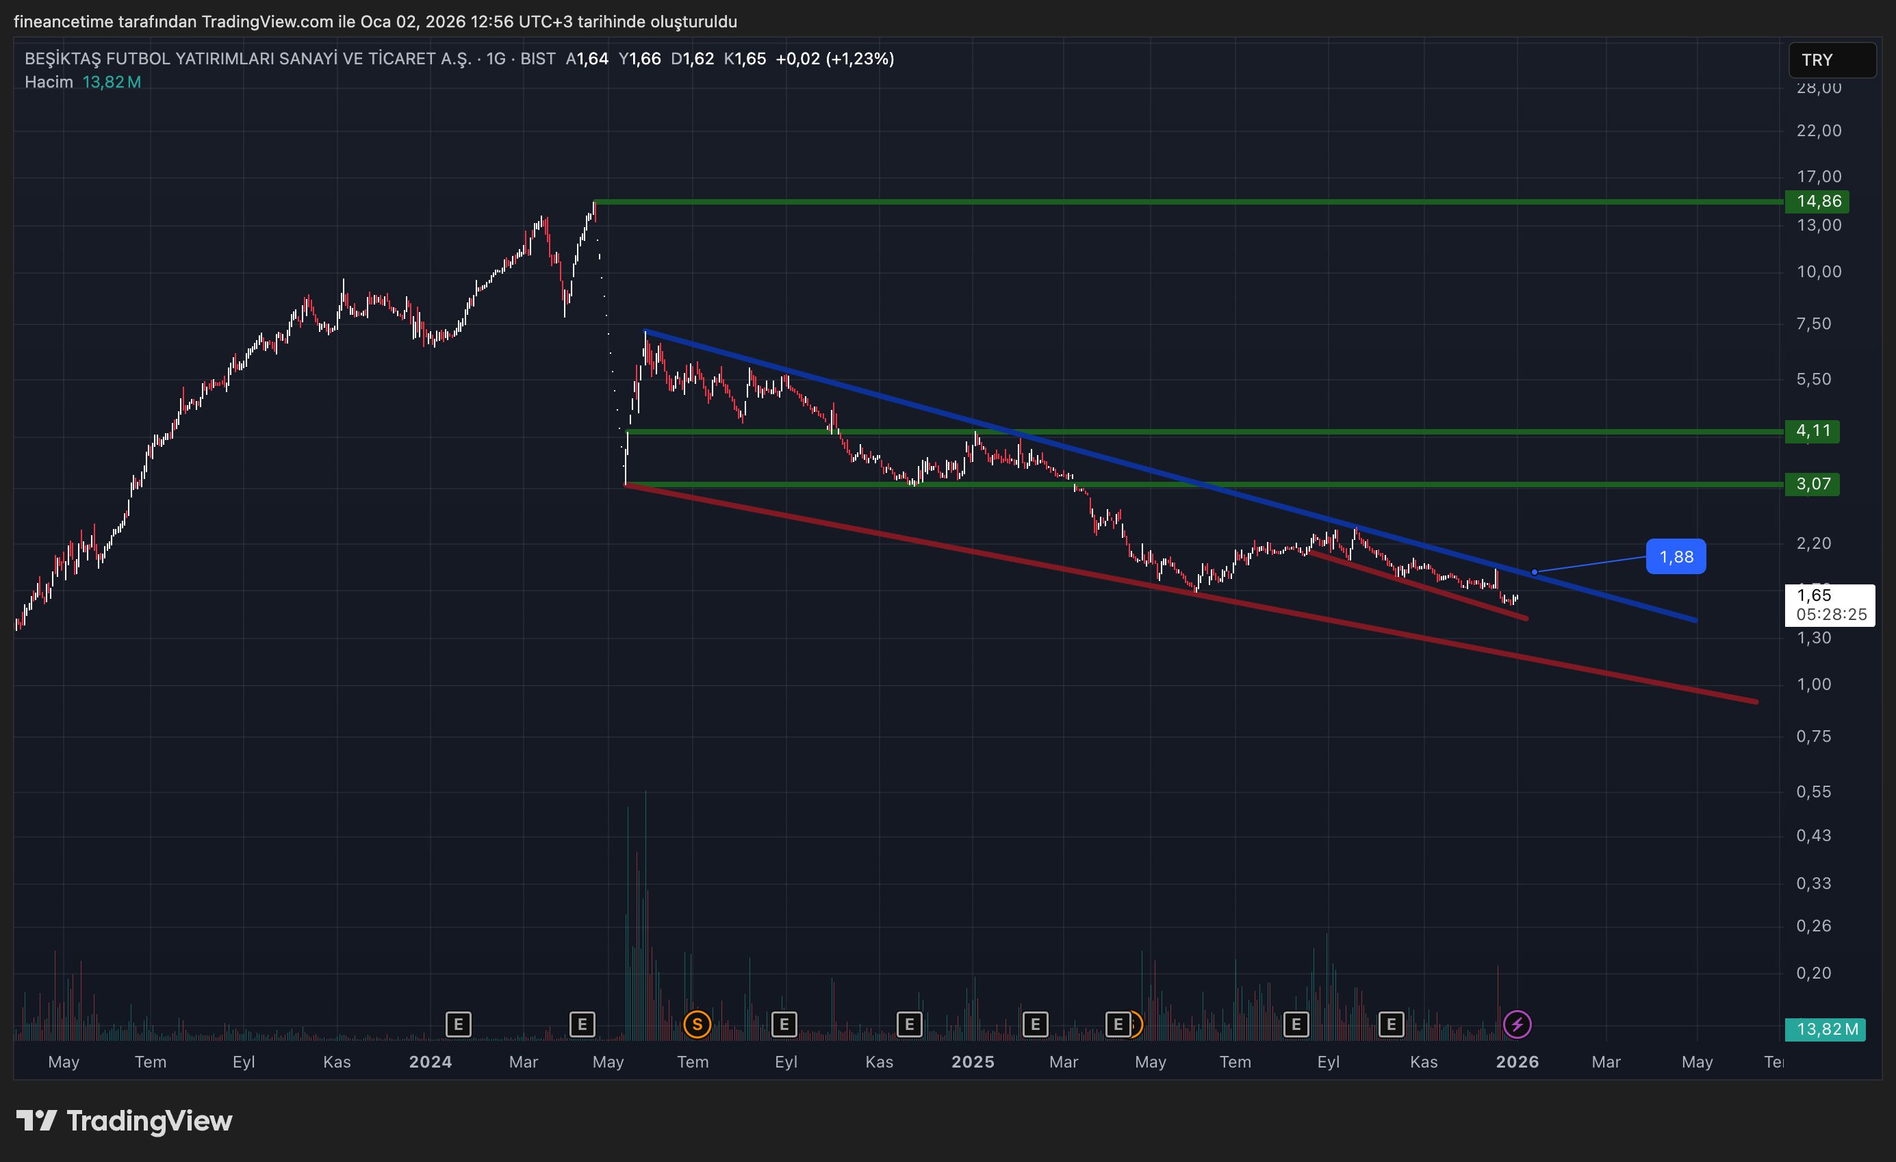Open the earnings E marker near Eyl 2025
1896x1162 pixels.
coord(1296,1024)
